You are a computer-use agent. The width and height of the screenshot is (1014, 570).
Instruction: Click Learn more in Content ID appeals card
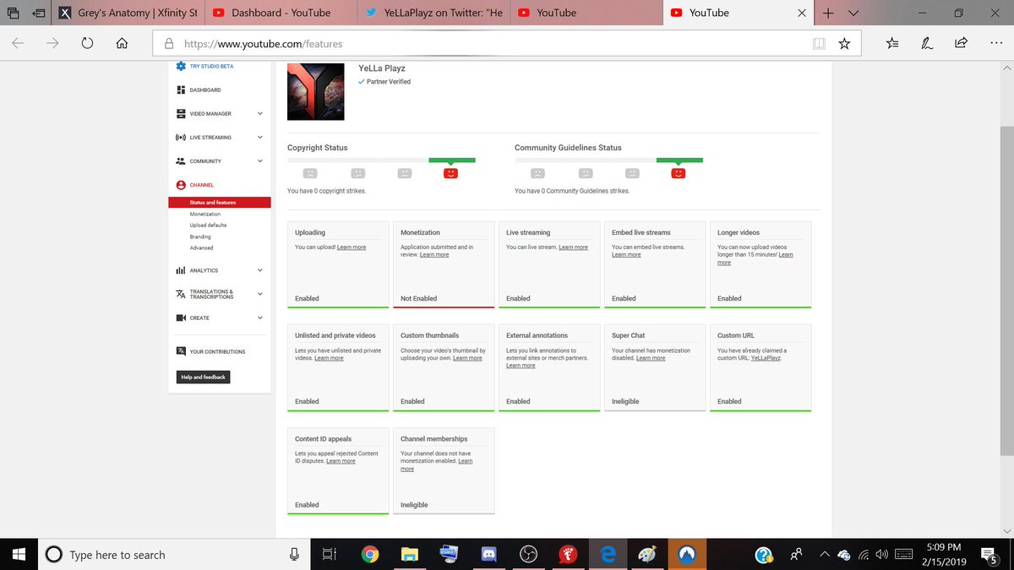pos(341,461)
